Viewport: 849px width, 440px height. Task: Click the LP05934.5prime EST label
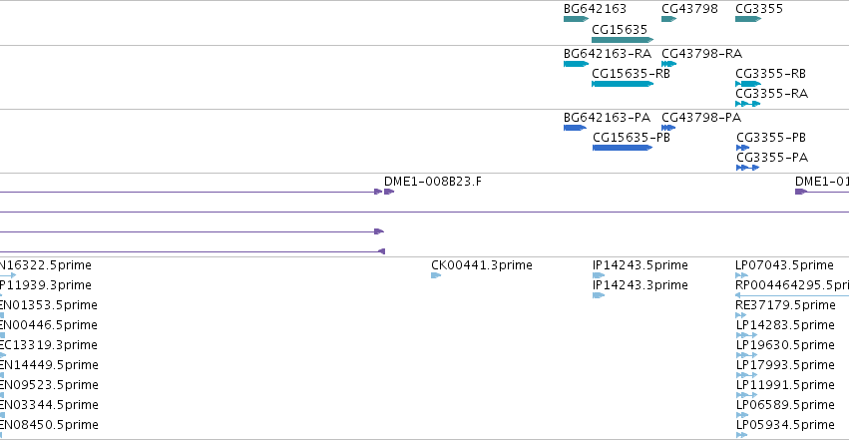pos(786,425)
